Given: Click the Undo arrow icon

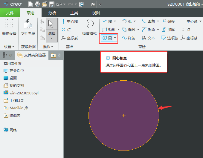Looking at the screenshot, I should coord(59,4).
